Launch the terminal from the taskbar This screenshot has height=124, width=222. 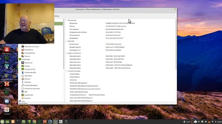click(18, 122)
